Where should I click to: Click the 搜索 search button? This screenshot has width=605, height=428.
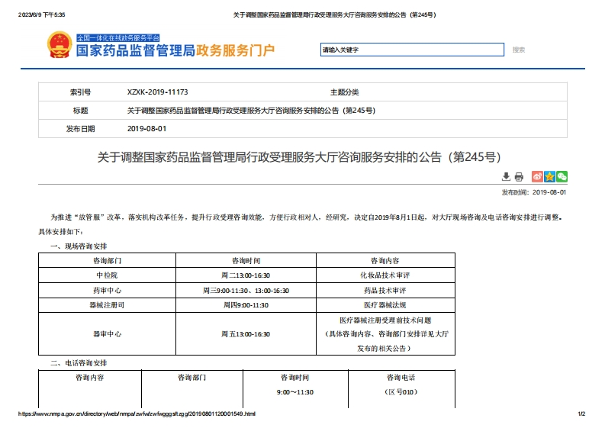pyautogui.click(x=519, y=50)
